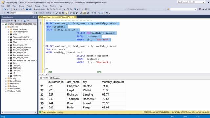The width and height of the screenshot is (210, 118).
Task: Click the Save All icon
Action: (30, 10)
